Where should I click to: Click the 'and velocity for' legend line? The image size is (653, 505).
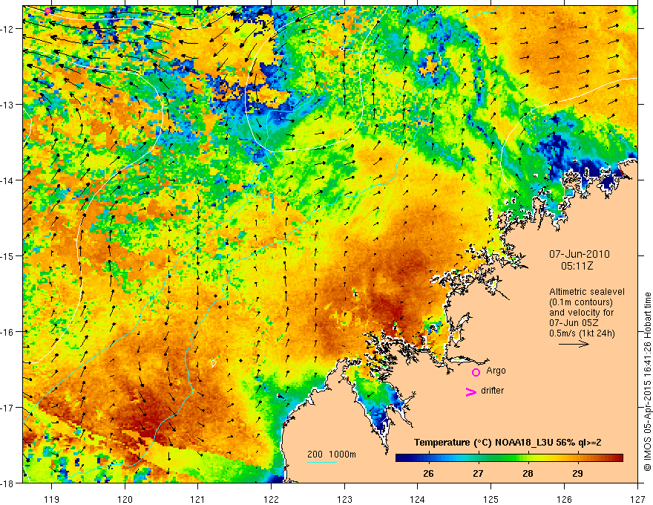581,313
